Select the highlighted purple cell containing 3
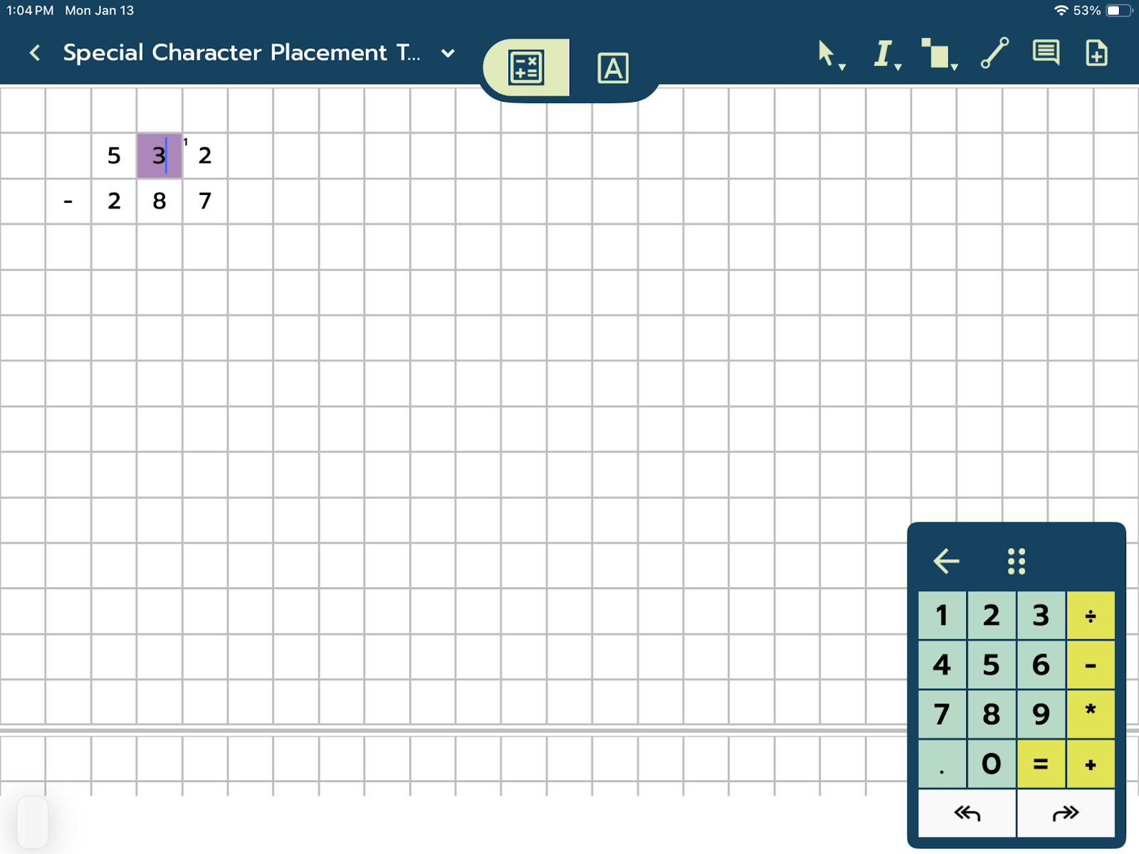 click(x=159, y=156)
